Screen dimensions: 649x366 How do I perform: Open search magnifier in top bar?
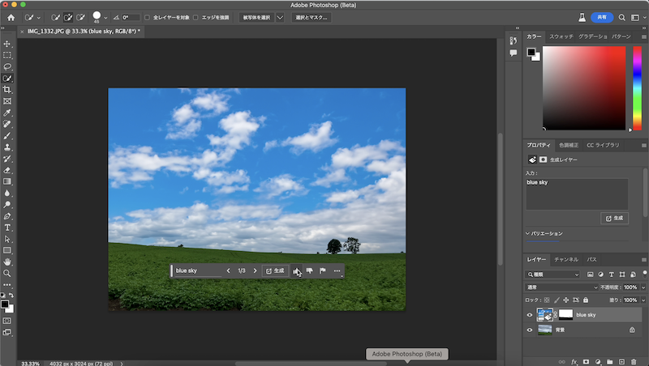pyautogui.click(x=621, y=17)
